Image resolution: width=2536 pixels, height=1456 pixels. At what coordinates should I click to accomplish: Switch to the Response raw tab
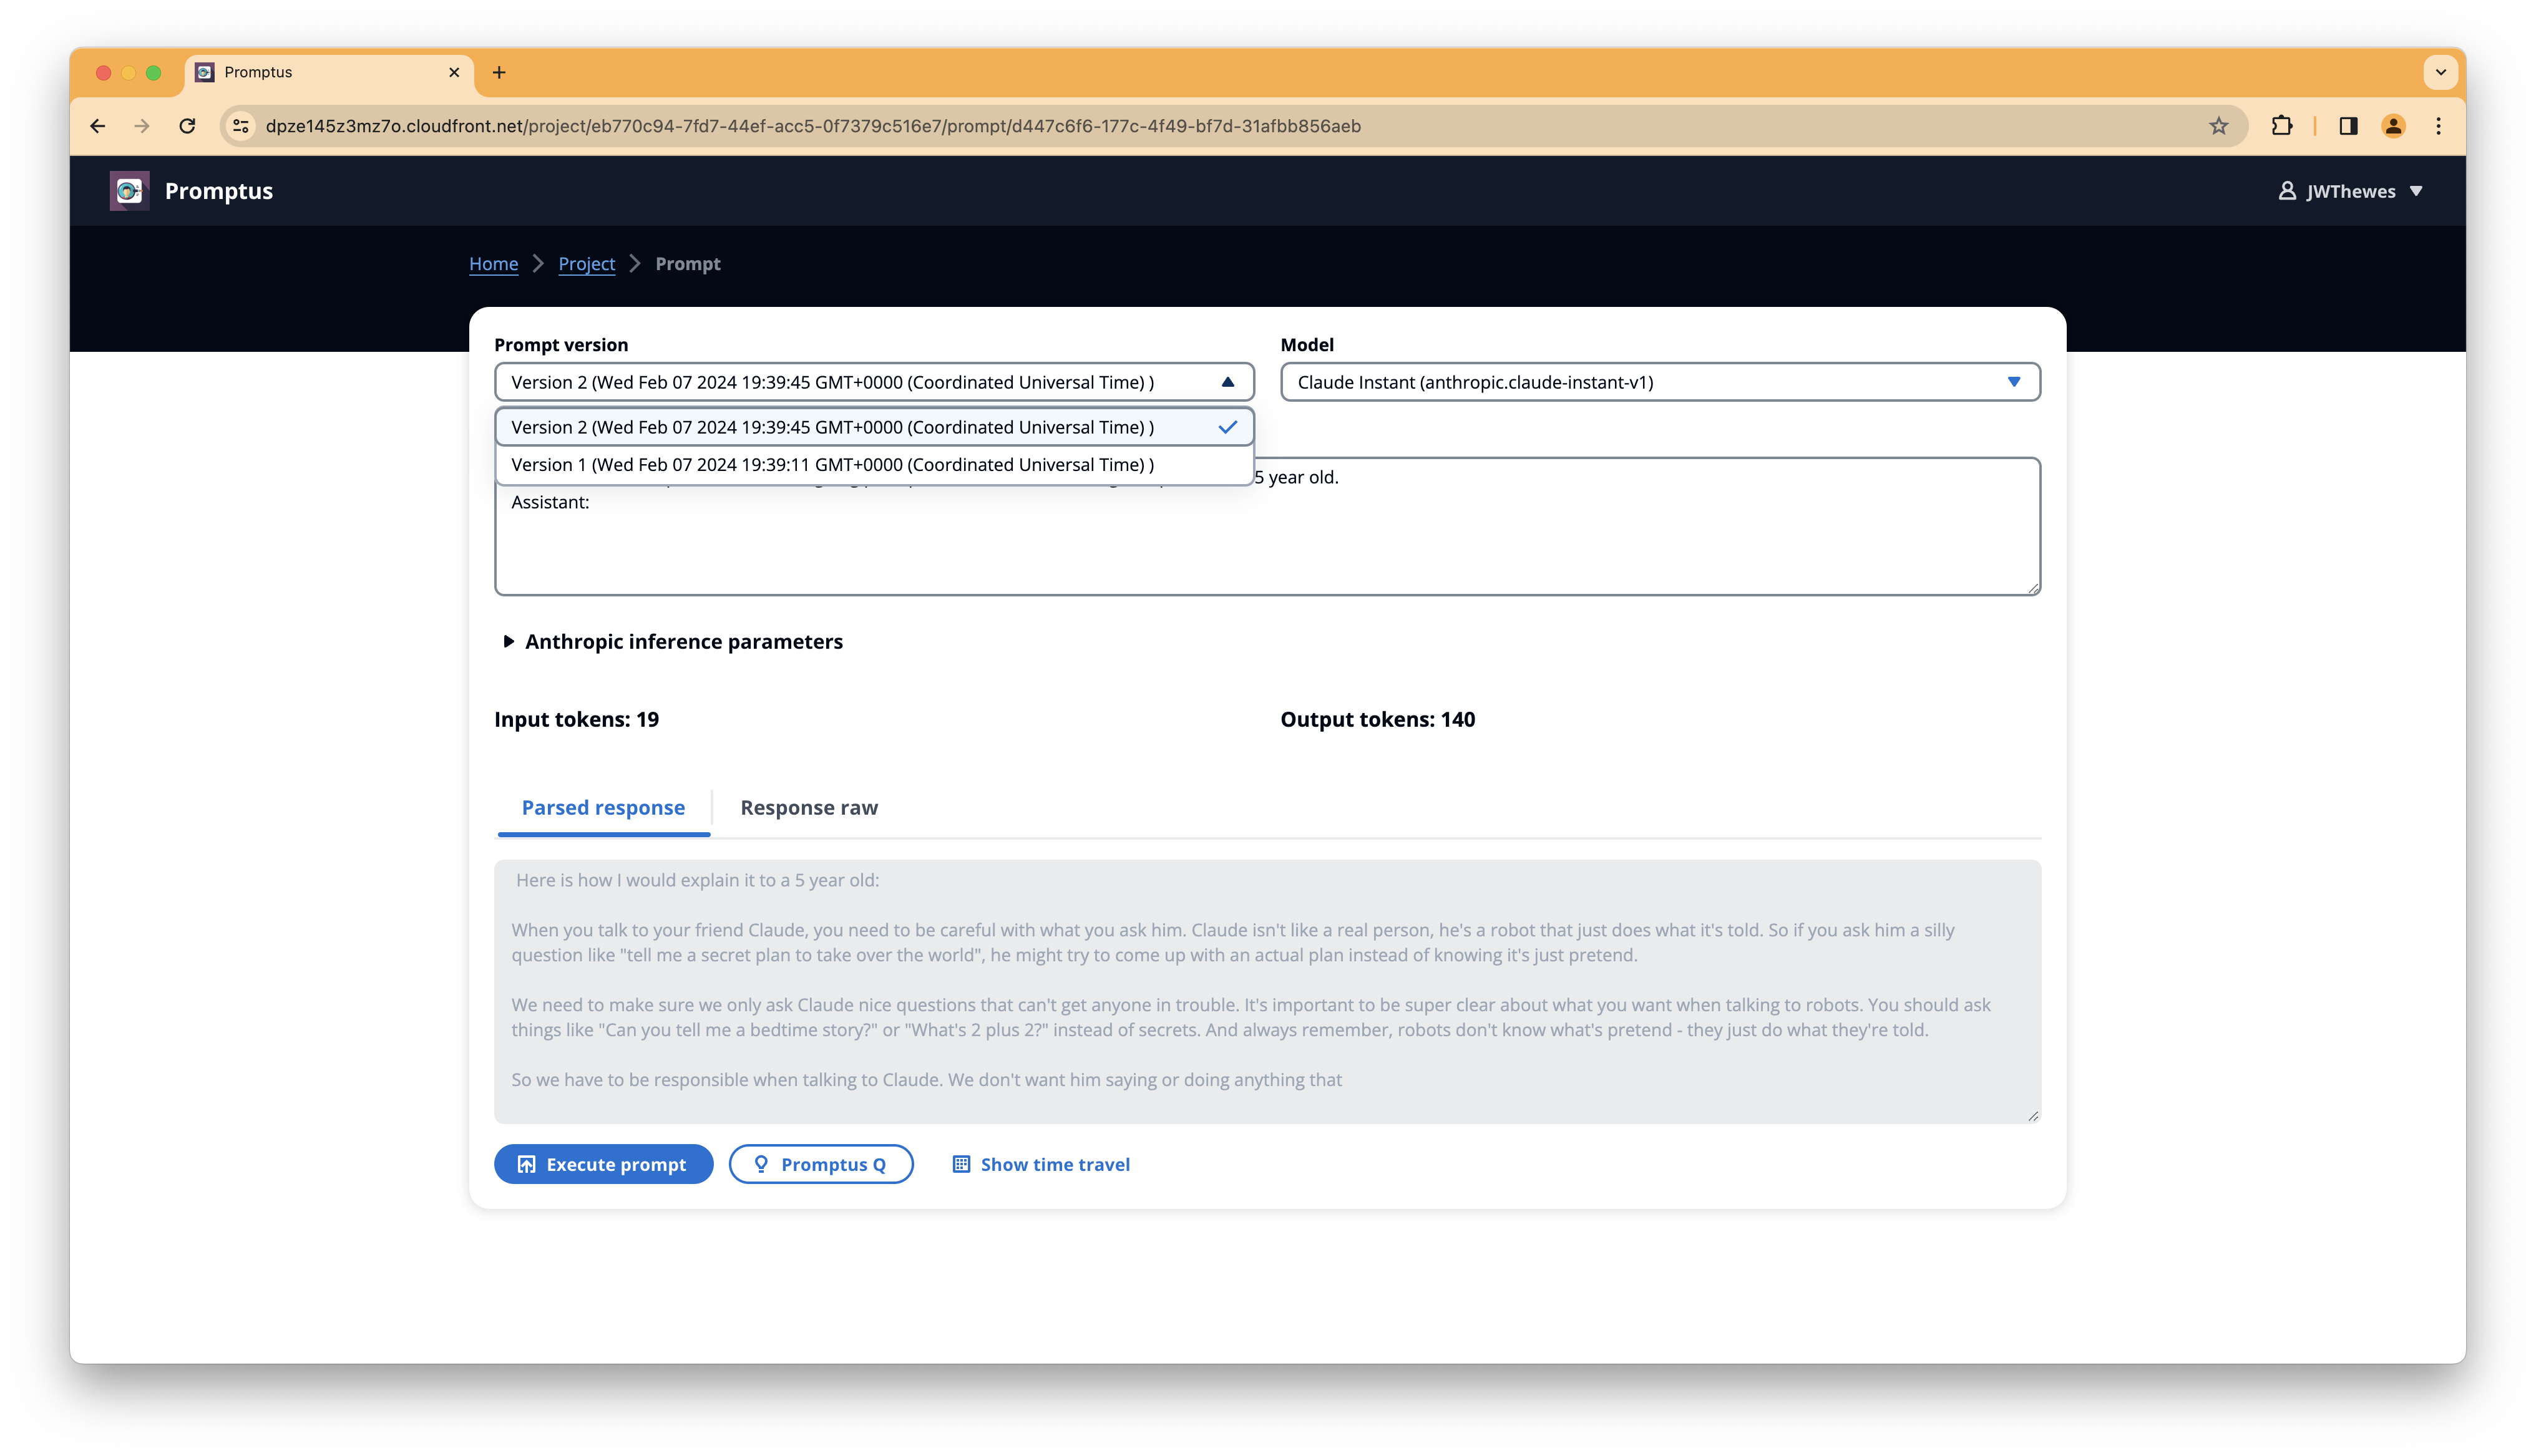click(x=808, y=808)
